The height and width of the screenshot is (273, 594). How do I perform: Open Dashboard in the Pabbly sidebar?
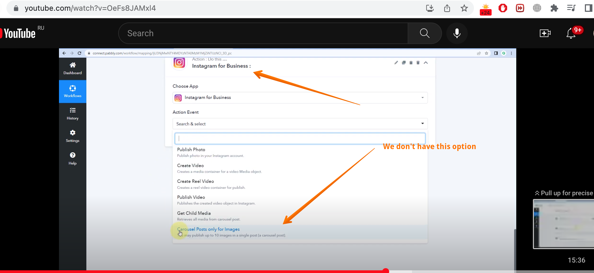tap(73, 69)
